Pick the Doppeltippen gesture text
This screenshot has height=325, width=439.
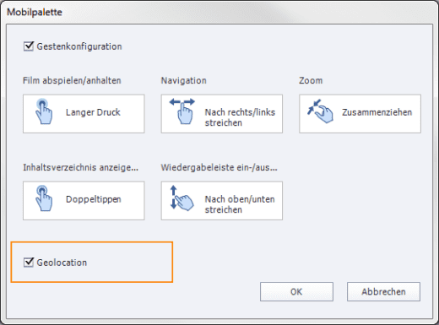click(x=94, y=199)
